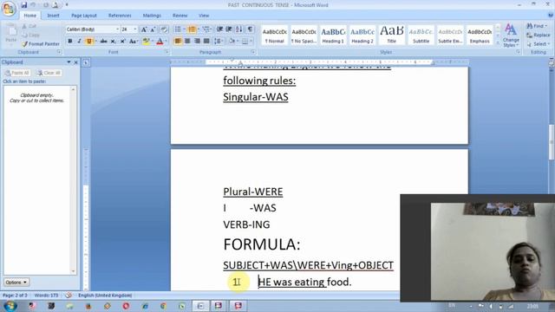Viewport: 555px width, 312px height.
Task: Open the Windows Start orb
Action: coord(10,306)
